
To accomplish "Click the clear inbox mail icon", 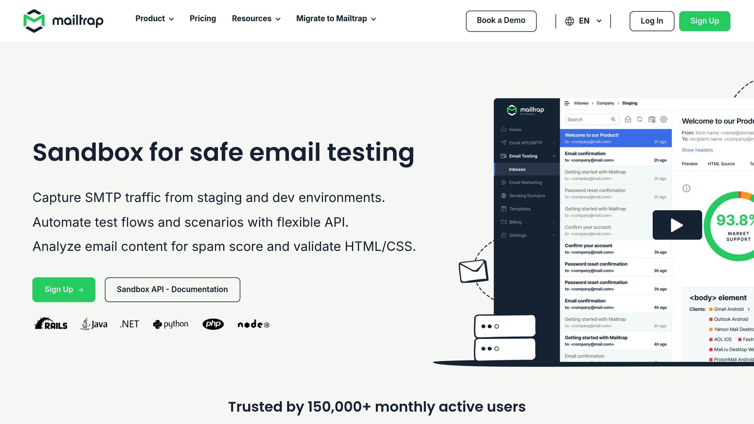I will (x=652, y=119).
